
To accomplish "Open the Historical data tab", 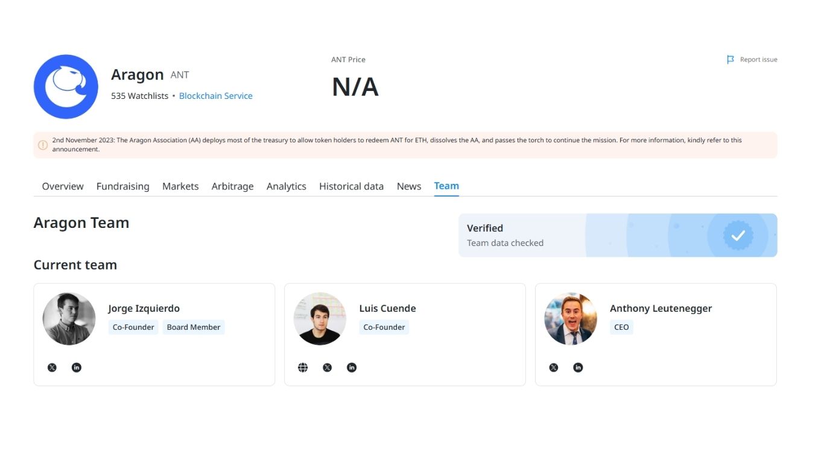I will (x=351, y=186).
